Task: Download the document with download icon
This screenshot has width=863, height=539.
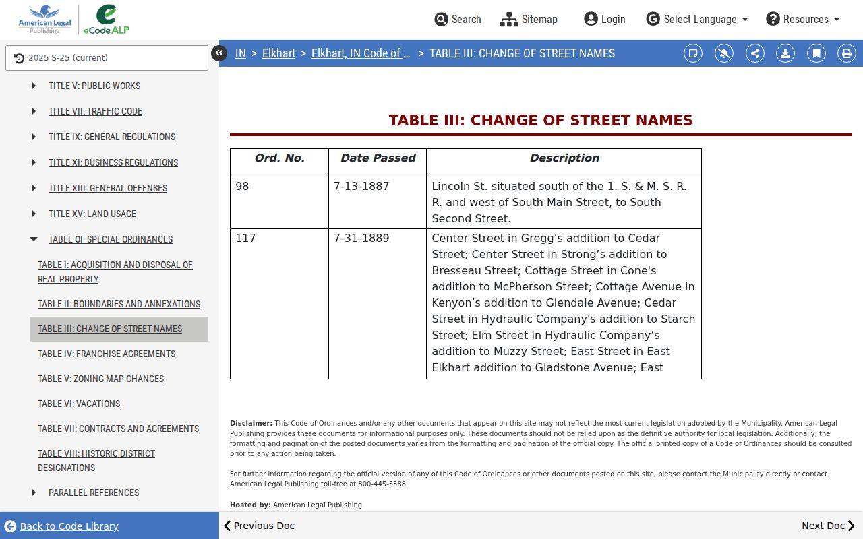Action: coord(785,53)
